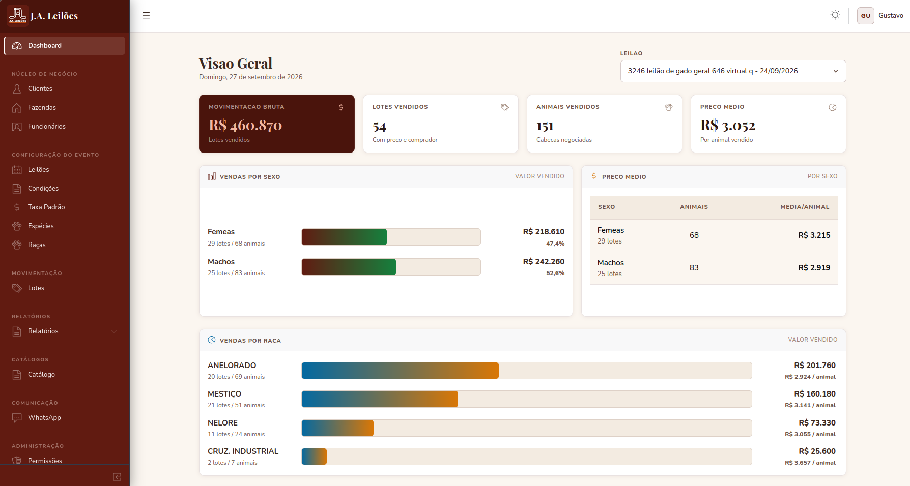Image resolution: width=910 pixels, height=486 pixels.
Task: Click gauge icon beside Vendas por Raca
Action: (212, 340)
